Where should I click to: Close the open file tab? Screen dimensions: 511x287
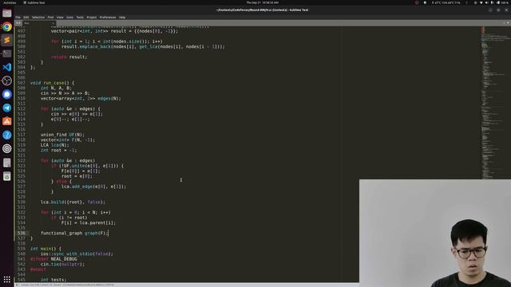coord(53,23)
